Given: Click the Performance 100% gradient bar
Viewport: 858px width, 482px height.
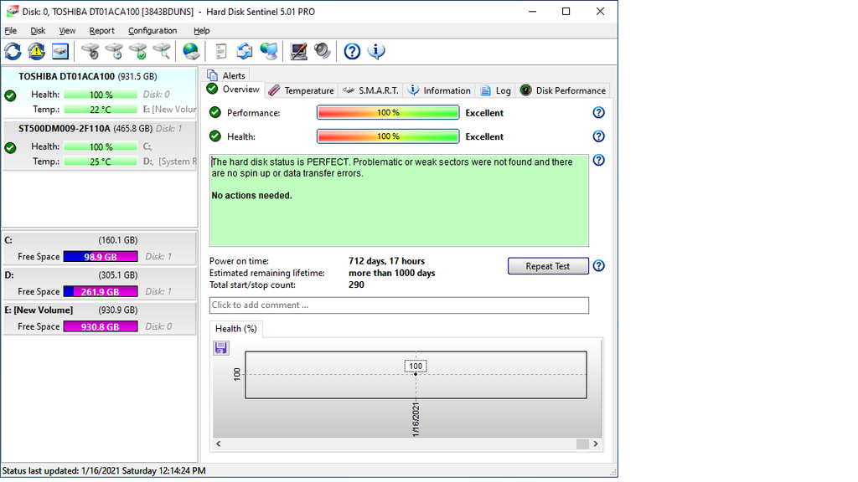Looking at the screenshot, I should 388,113.
